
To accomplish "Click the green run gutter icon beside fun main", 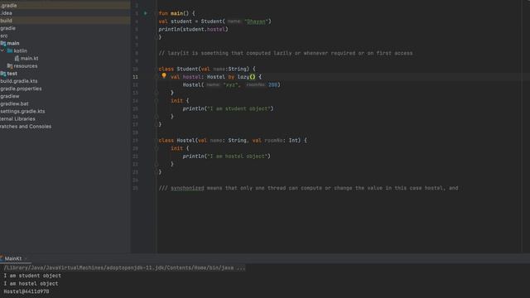I will coord(146,13).
